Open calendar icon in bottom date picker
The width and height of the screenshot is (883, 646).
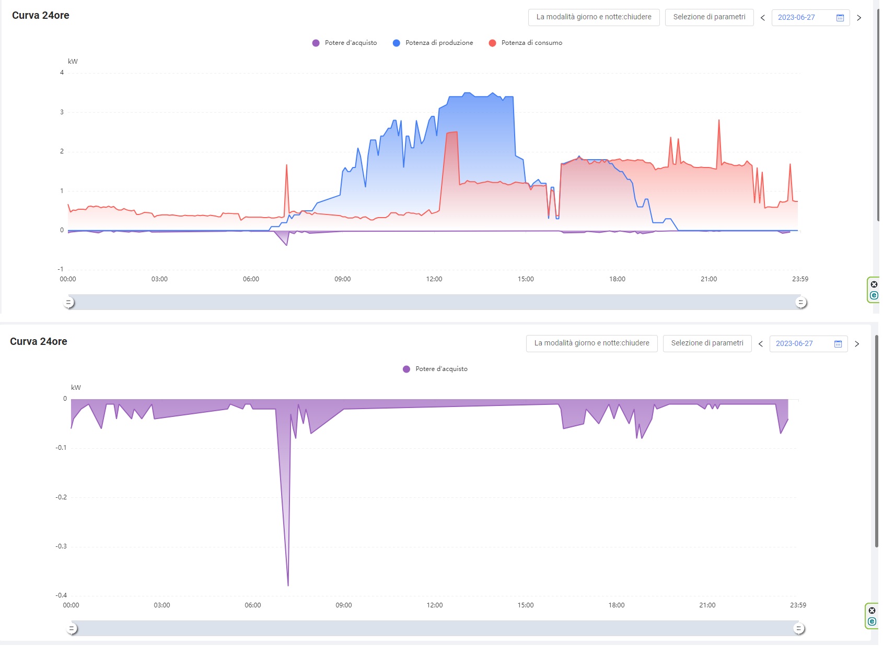click(x=838, y=344)
